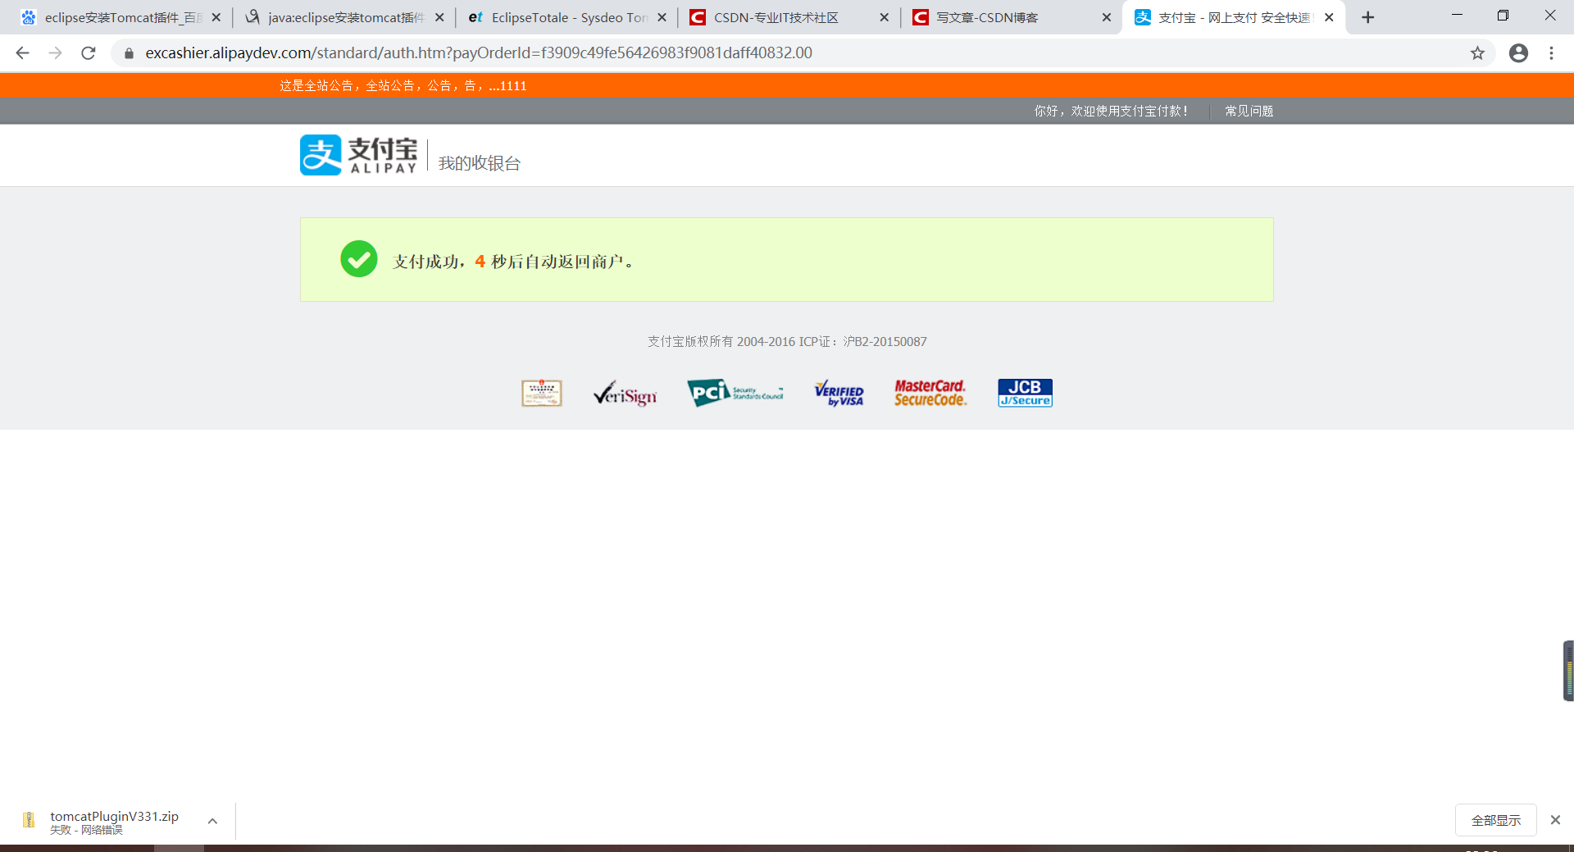
Task: Click the certificate badge icon in footer
Action: 542,393
